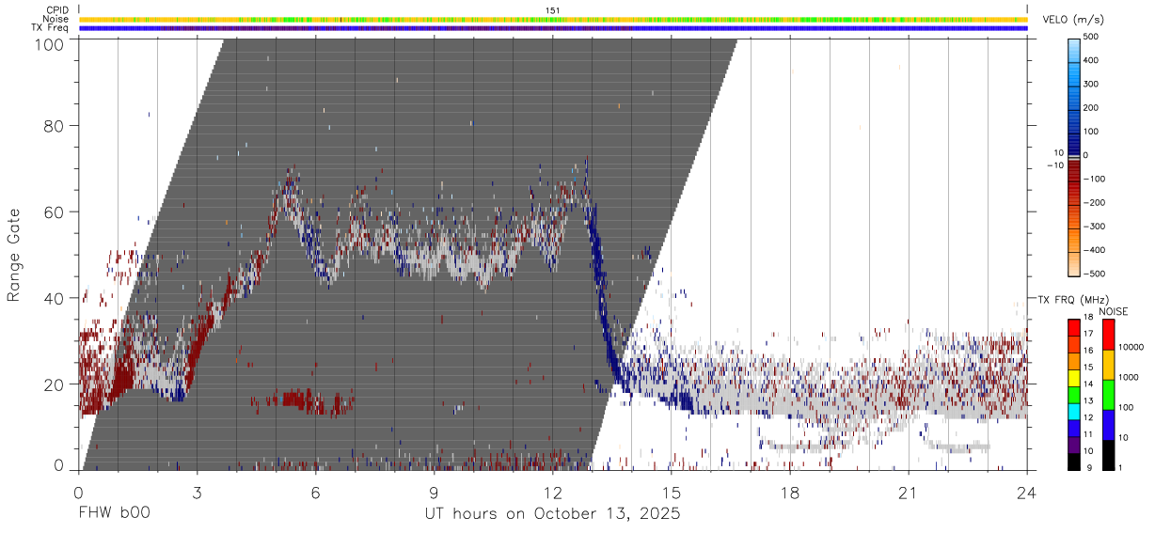1155x533 pixels.
Task: Click the 3 tick on the UT hours axis
Action: 197,492
